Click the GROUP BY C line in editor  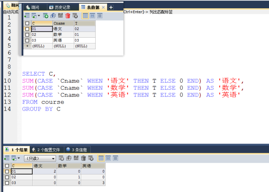point(41,109)
